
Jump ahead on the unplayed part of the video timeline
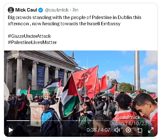(x=92, y=121)
